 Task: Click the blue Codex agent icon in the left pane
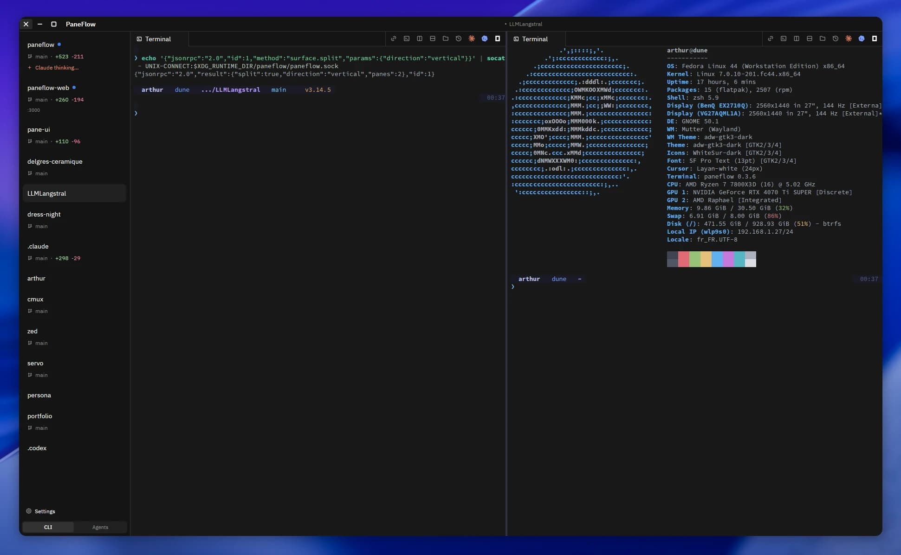(485, 39)
